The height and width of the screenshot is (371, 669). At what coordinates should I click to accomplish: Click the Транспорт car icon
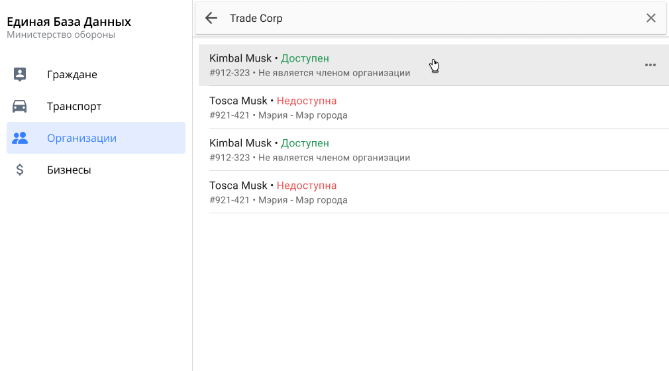20,106
